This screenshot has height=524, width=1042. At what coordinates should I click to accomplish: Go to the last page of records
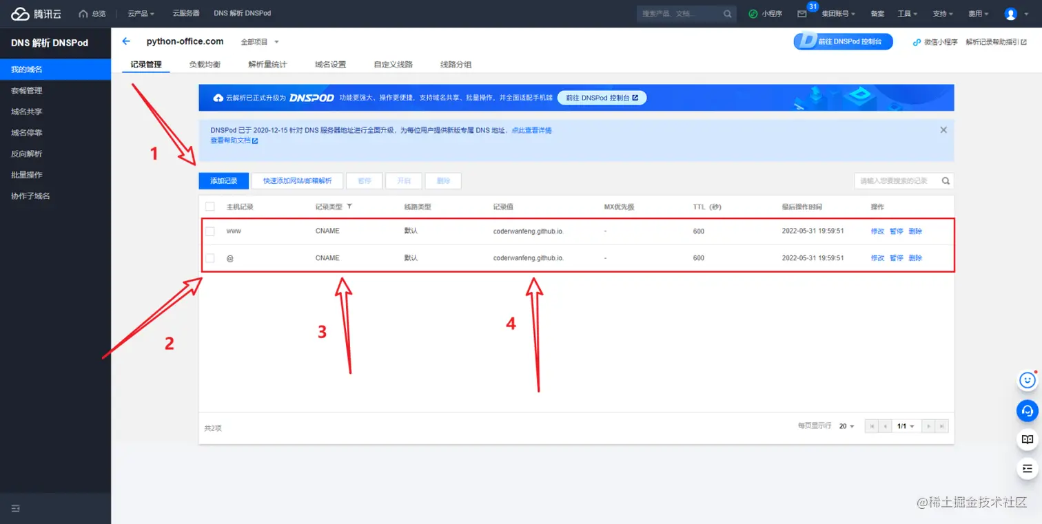tap(943, 426)
